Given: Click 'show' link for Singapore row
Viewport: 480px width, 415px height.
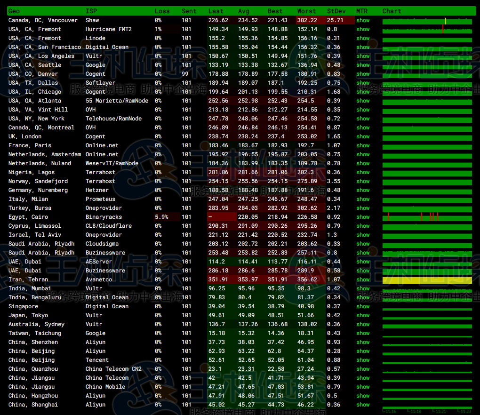Looking at the screenshot, I should click(x=363, y=306).
